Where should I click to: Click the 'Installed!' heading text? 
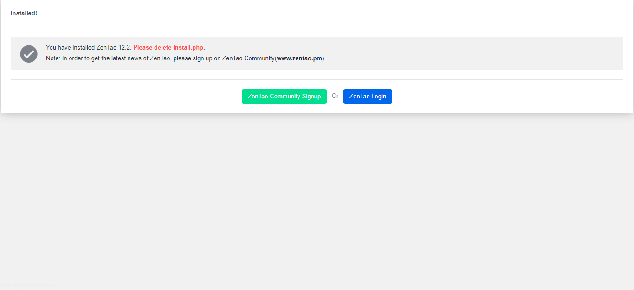coord(24,13)
